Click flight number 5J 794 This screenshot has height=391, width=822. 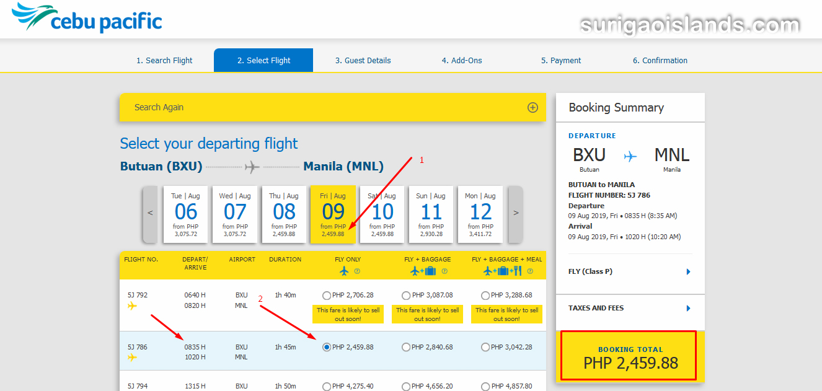click(x=138, y=386)
